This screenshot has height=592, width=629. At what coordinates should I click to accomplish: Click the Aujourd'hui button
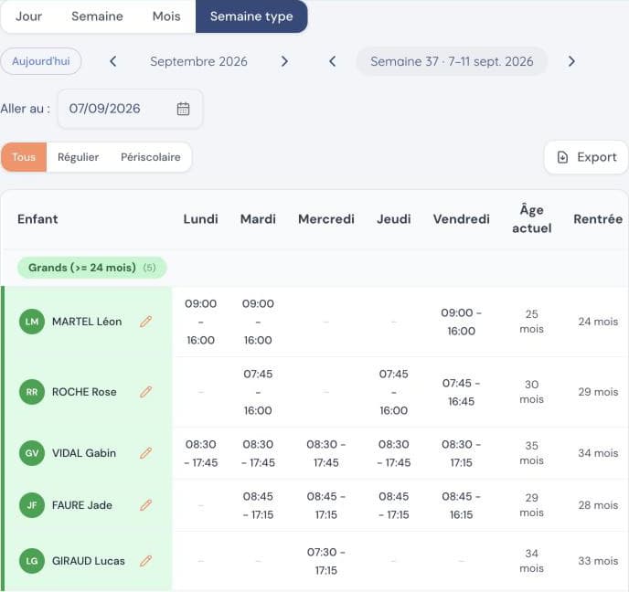(41, 61)
